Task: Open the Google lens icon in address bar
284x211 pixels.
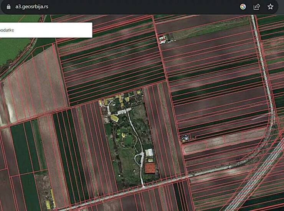Action: pyautogui.click(x=243, y=7)
